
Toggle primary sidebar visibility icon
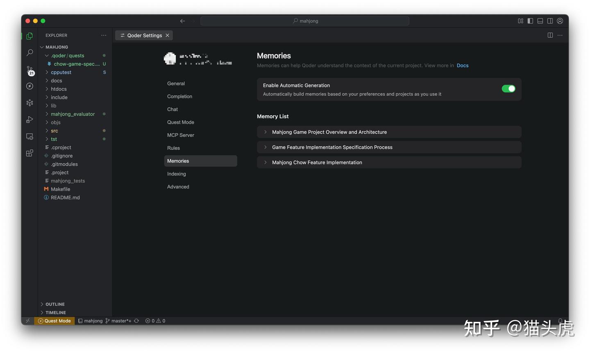[530, 21]
